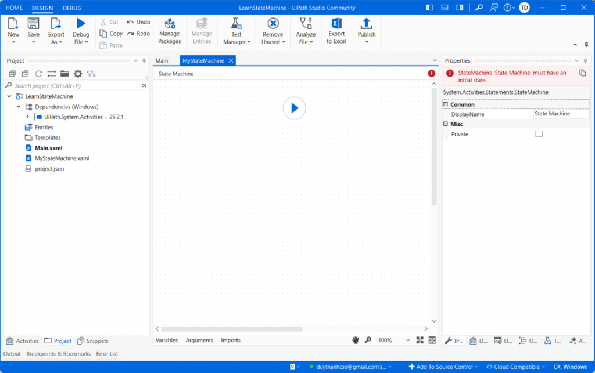Open the Activities panel tab
595x373 pixels.
point(23,341)
